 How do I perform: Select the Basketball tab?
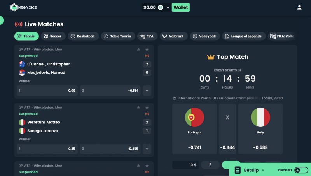click(83, 36)
